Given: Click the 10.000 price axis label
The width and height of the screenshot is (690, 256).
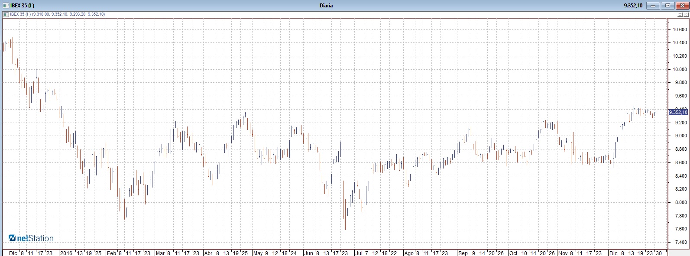Looking at the screenshot, I should tap(680, 69).
